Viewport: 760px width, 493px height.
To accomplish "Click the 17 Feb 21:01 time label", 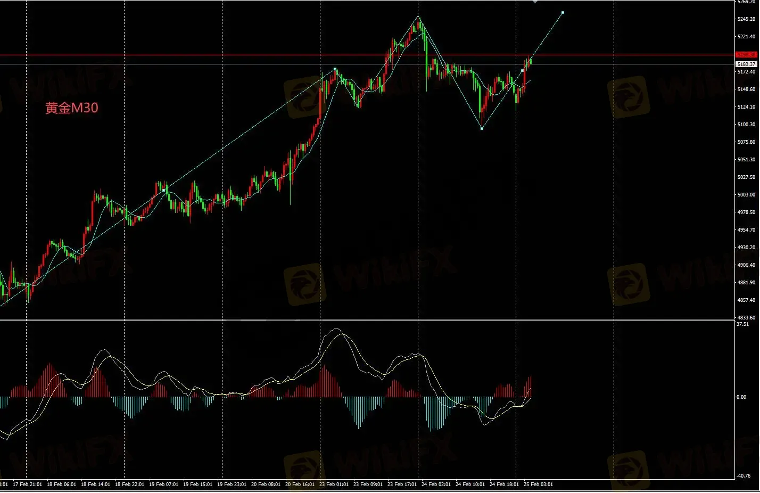I will pos(28,484).
